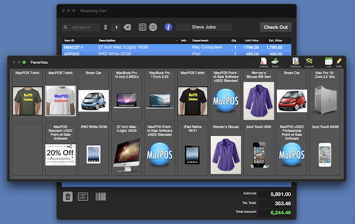Screen dimensions: 355x224
Task: Switch to grid view in Shopping Cart
Action: tap(142, 27)
